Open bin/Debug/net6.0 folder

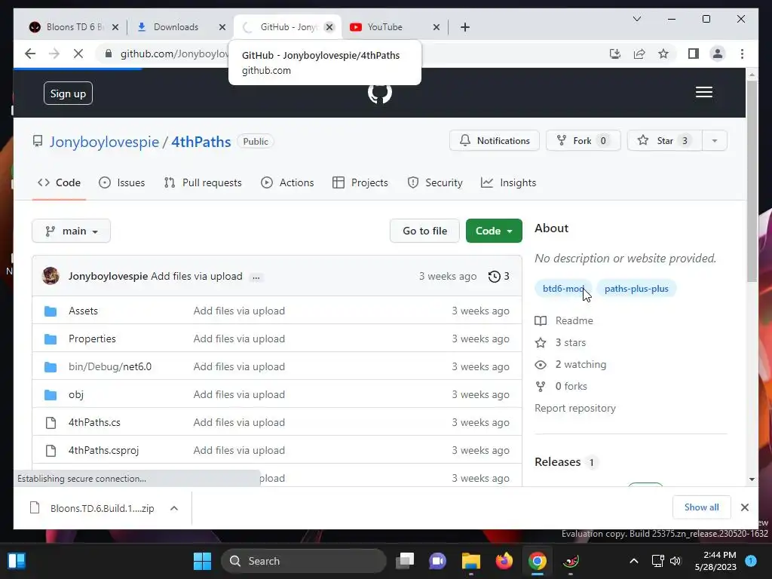tap(110, 367)
